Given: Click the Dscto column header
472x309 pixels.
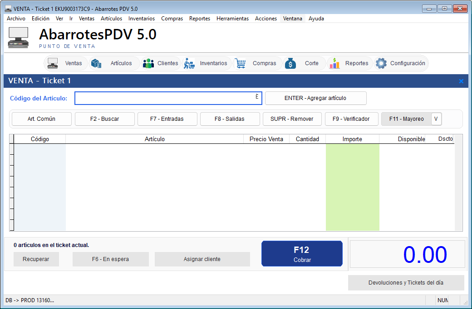Looking at the screenshot, I should coord(439,139).
